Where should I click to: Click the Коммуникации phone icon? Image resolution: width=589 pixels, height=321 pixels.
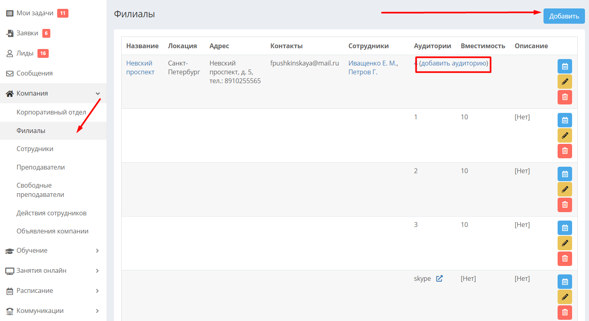[10, 311]
